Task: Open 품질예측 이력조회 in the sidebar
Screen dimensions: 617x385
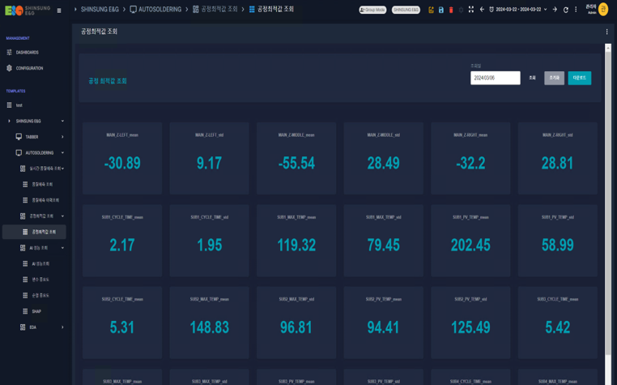Action: [45, 200]
